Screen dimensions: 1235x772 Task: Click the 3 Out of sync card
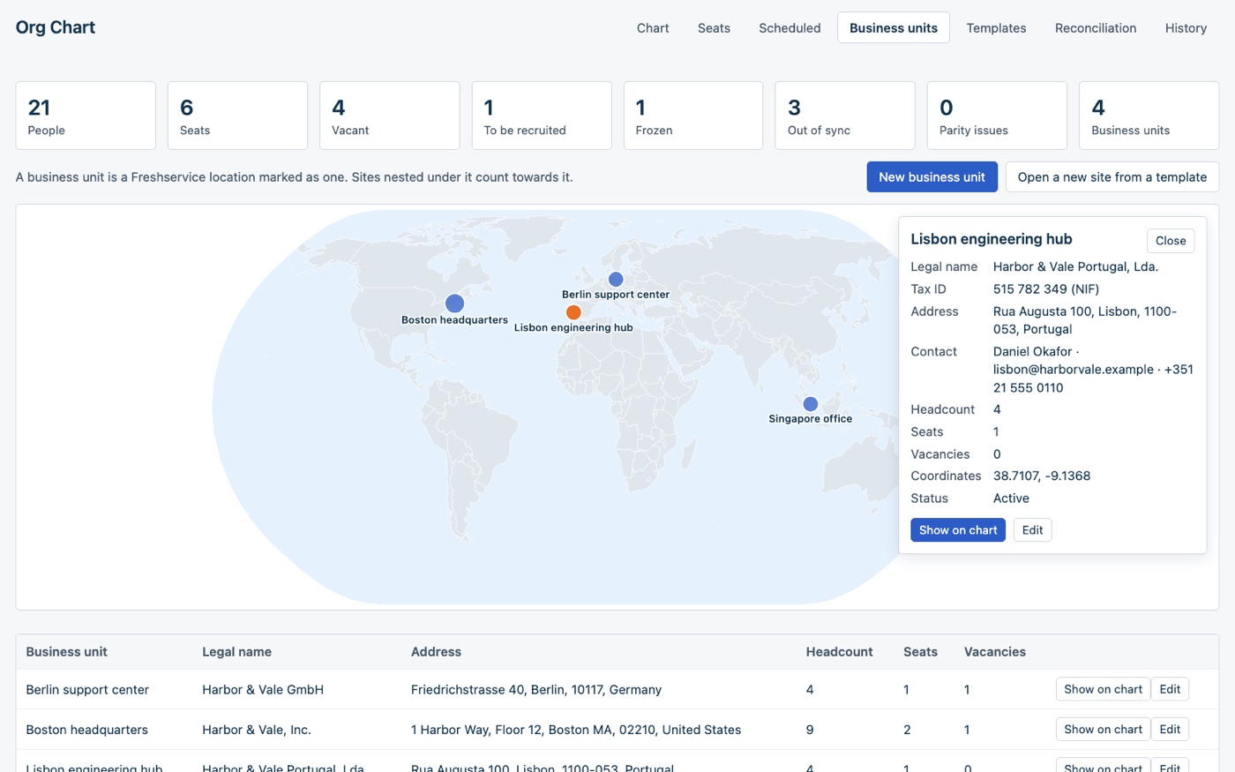[x=845, y=116]
